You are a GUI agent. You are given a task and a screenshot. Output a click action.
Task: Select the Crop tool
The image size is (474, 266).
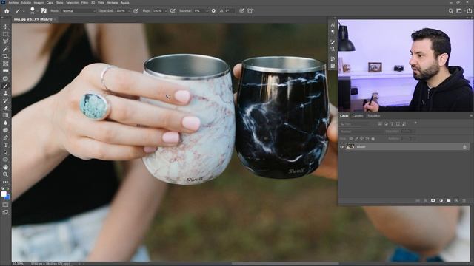point(5,56)
